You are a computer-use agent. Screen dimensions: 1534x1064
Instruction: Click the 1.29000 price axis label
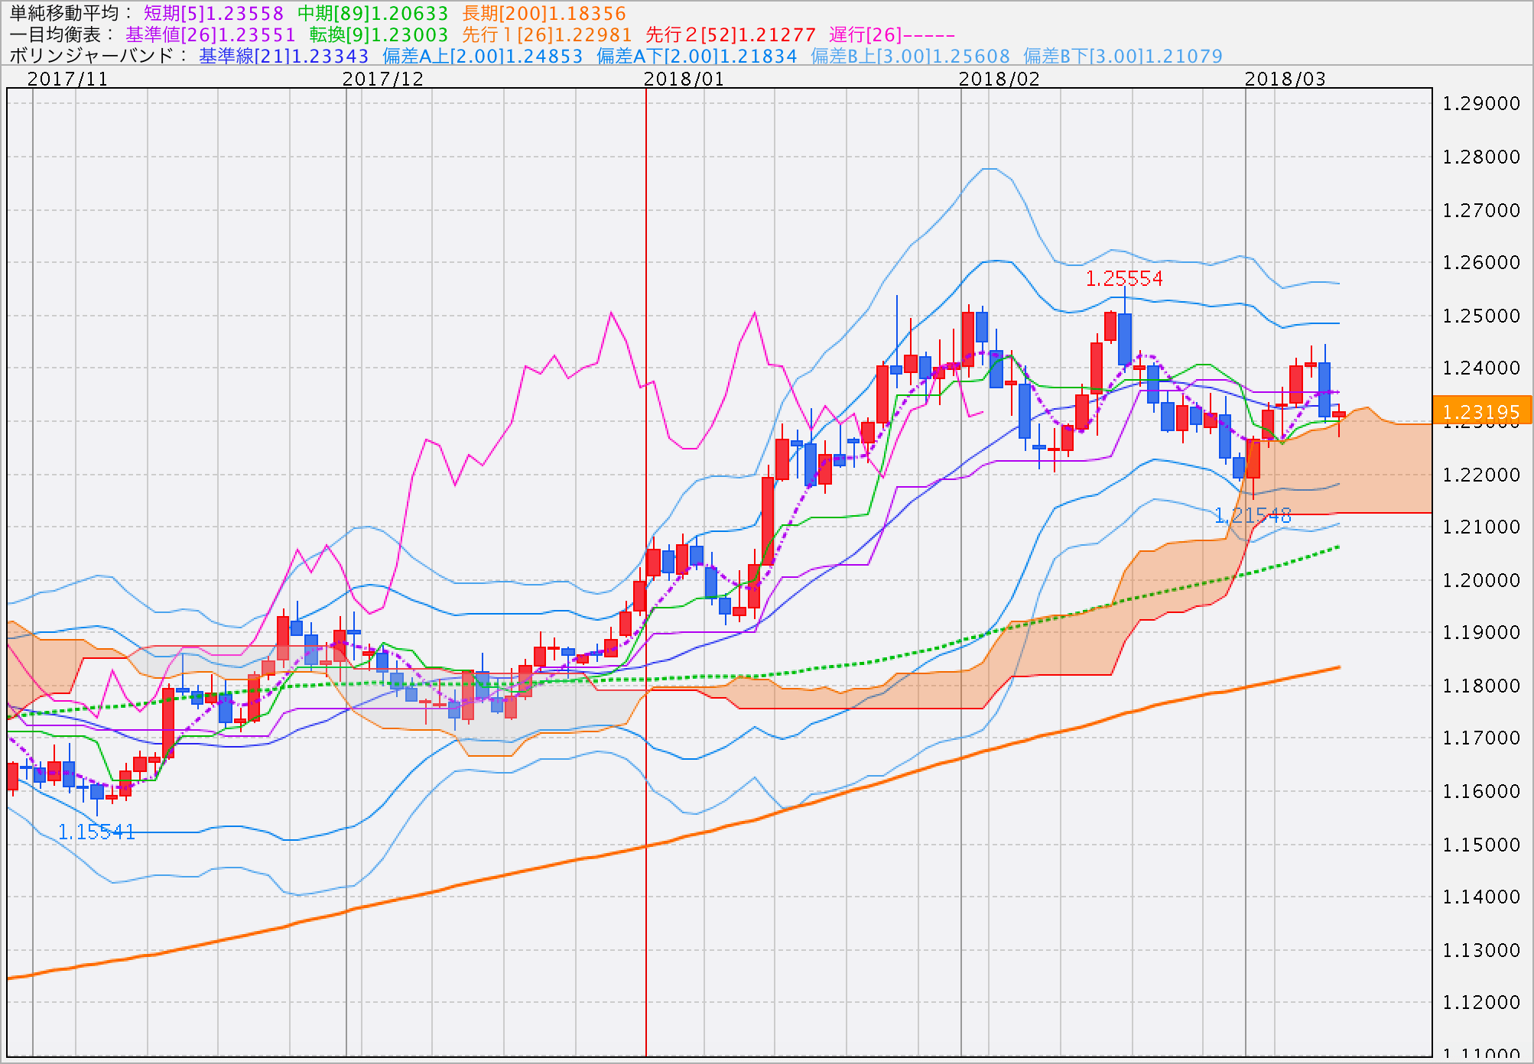click(x=1481, y=104)
